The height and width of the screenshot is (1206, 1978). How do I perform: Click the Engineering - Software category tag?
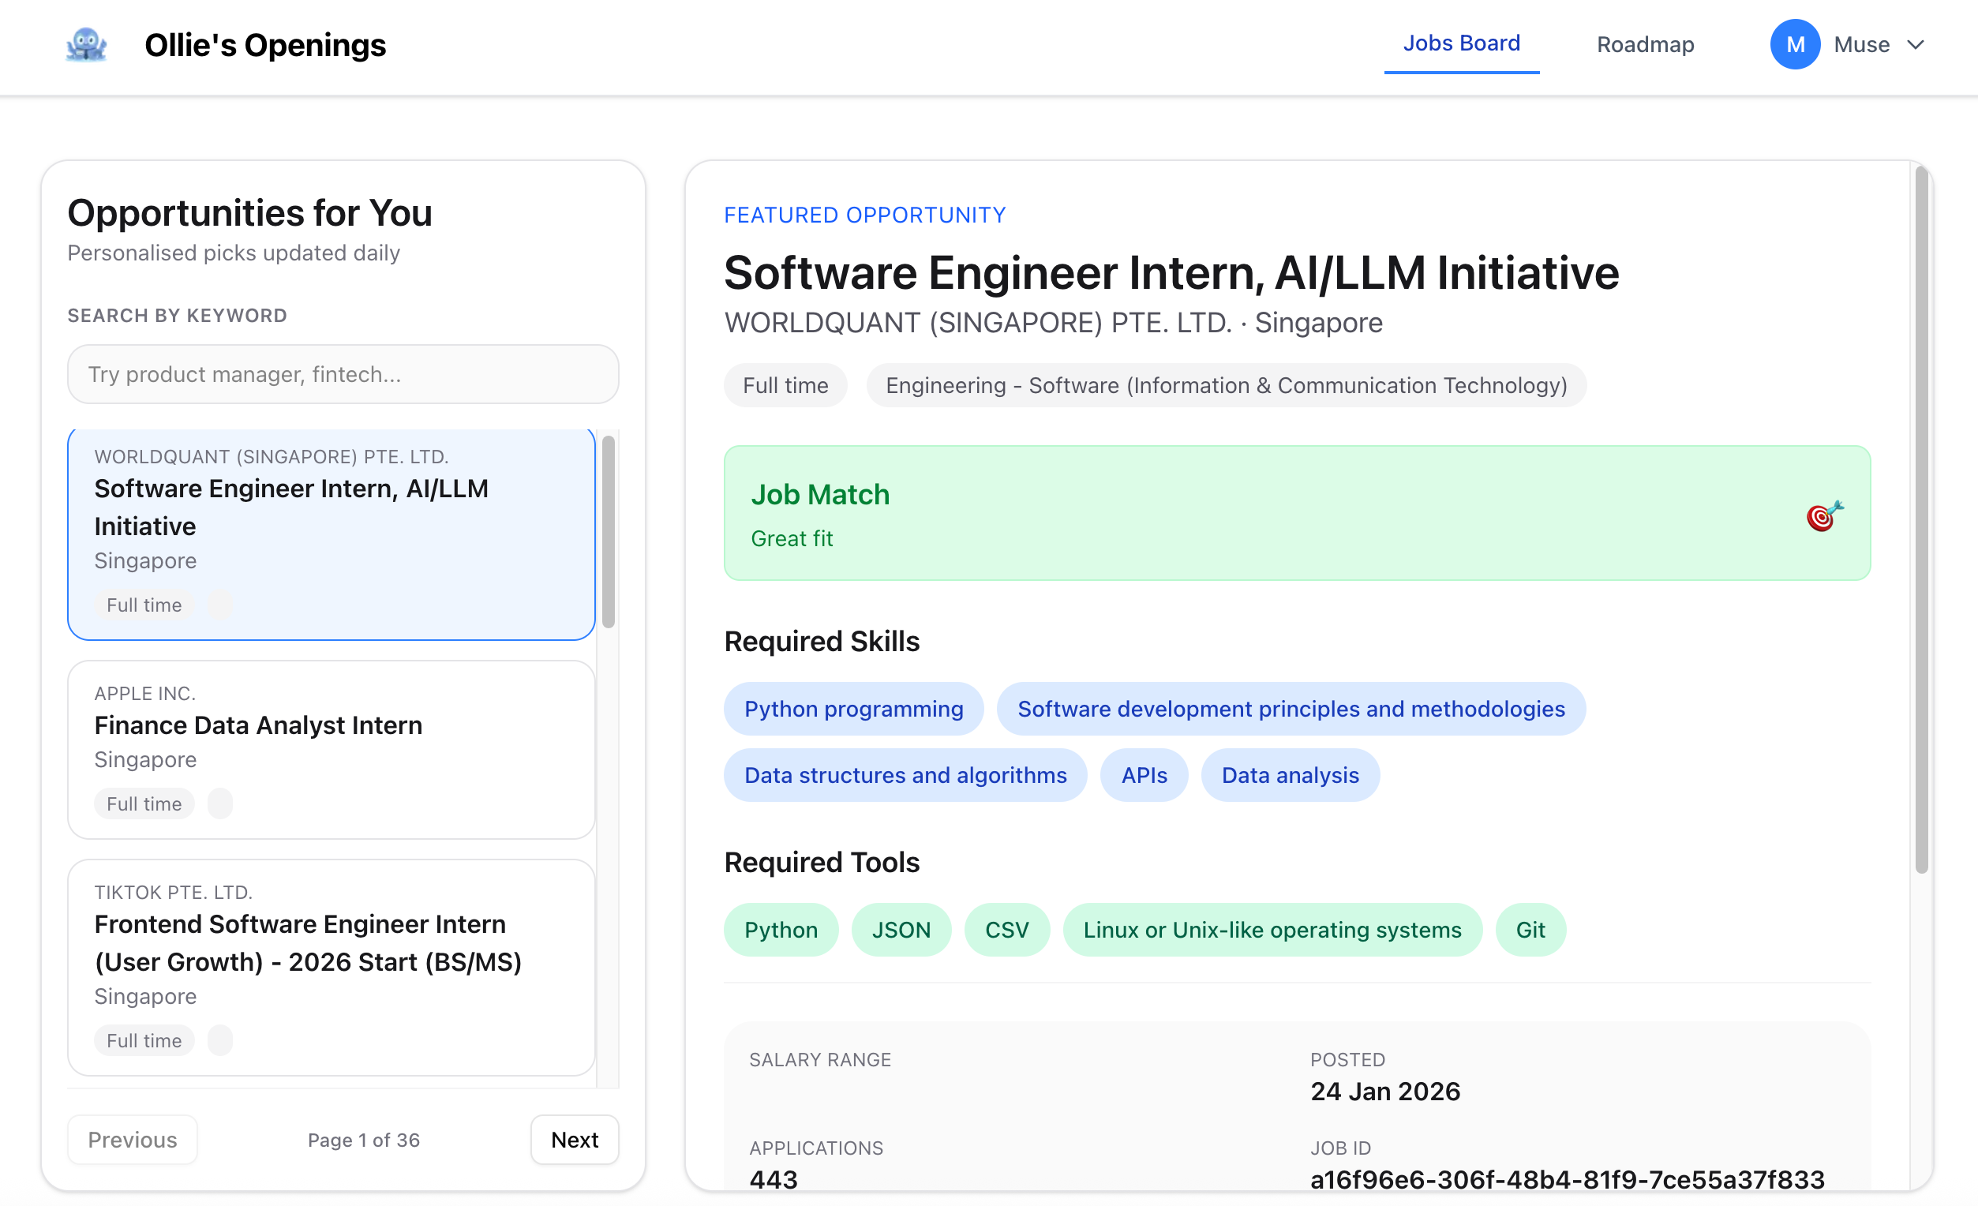click(x=1225, y=385)
